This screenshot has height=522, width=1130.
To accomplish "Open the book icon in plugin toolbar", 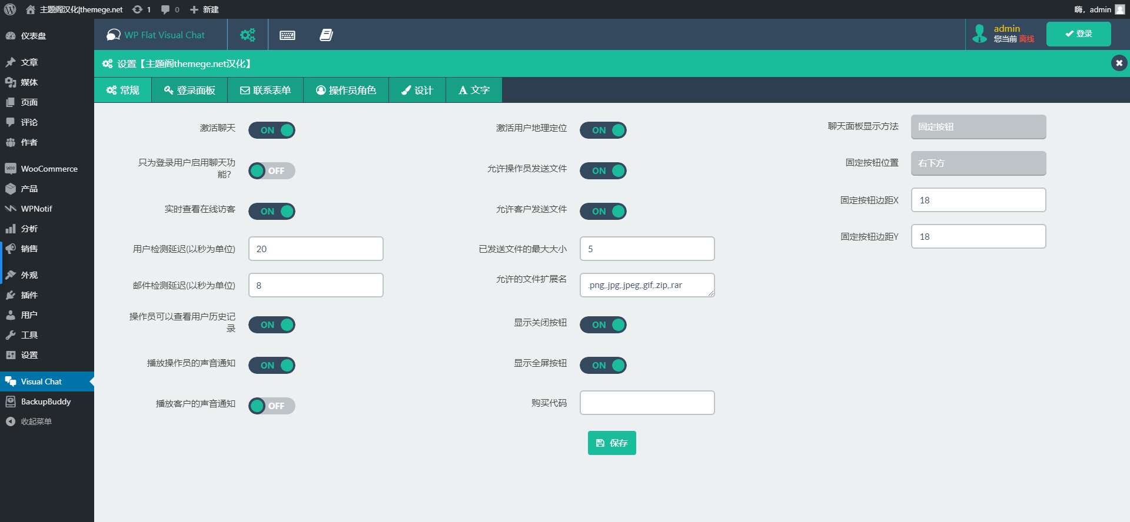I will [x=326, y=35].
